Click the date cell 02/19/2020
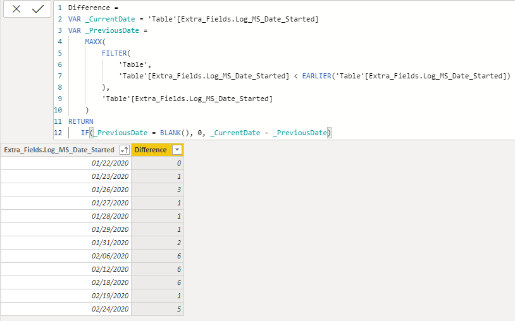Viewport: 515px width, 321px height. click(66, 296)
